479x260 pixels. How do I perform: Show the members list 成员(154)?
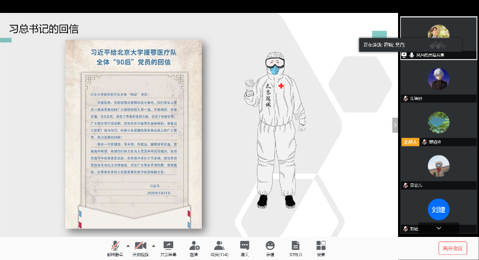point(219,248)
